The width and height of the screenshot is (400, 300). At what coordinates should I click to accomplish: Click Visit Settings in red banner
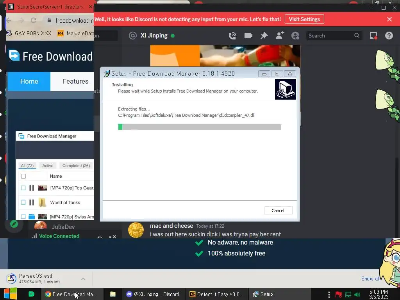pyautogui.click(x=304, y=19)
